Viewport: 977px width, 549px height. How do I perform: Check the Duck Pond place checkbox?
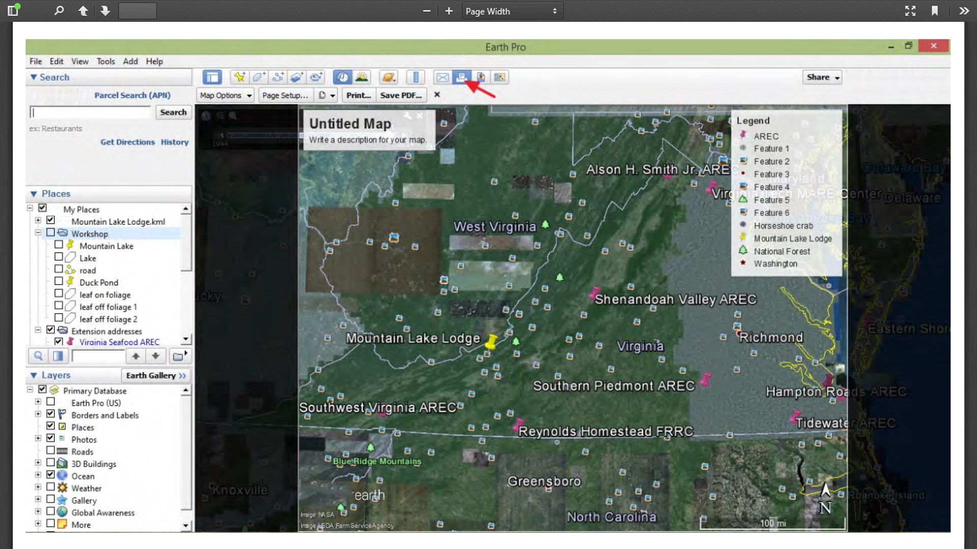pos(59,281)
